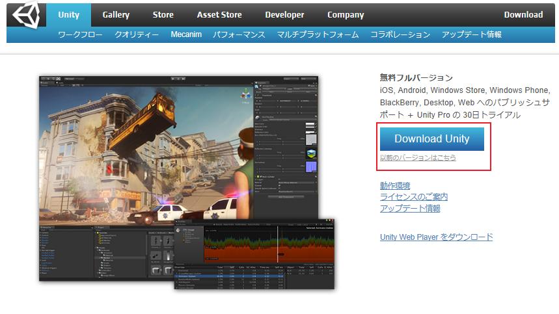Go to the Store menu item
The height and width of the screenshot is (314, 559).
pos(163,15)
